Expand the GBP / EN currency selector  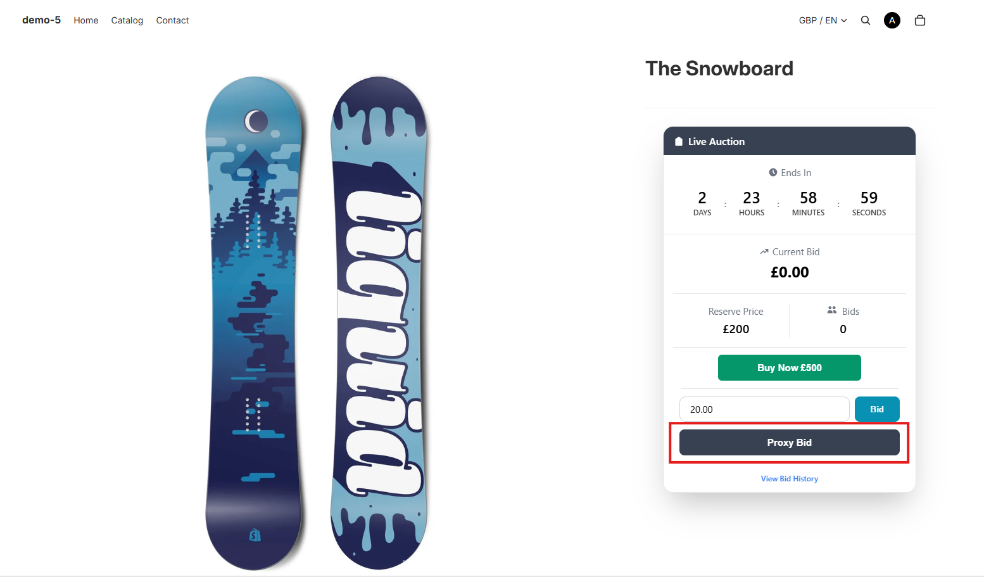point(823,20)
